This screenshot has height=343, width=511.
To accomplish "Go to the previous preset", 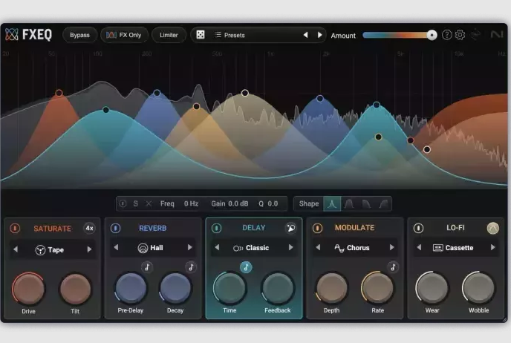I will [x=305, y=35].
